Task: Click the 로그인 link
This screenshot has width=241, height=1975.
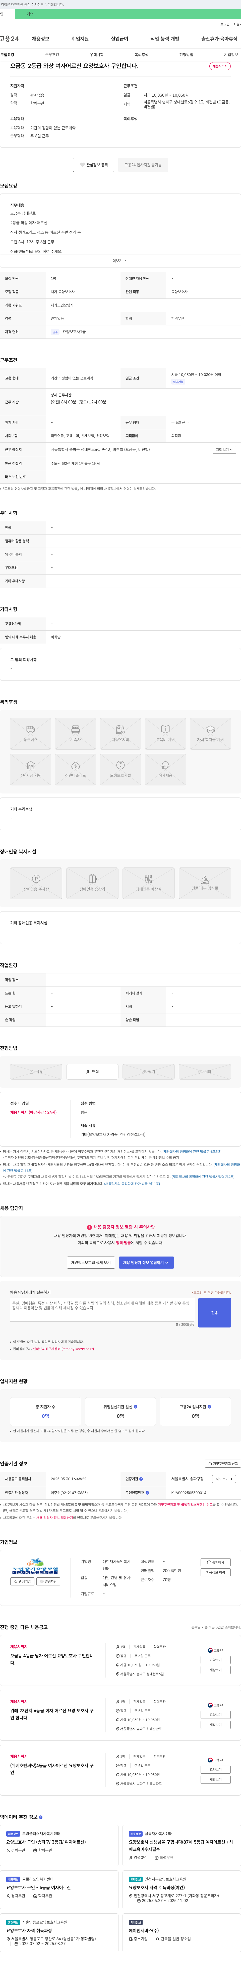Action: pos(225,24)
